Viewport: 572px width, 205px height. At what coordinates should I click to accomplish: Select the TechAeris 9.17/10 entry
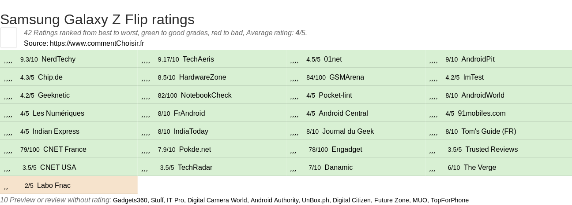tap(212, 59)
